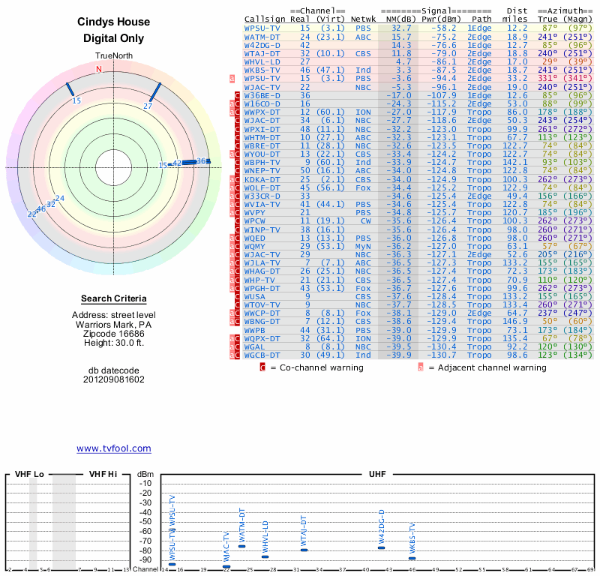Click the W33CR-D callsign
Image resolution: width=600 pixels, height=576 pixels.
pyautogui.click(x=262, y=196)
